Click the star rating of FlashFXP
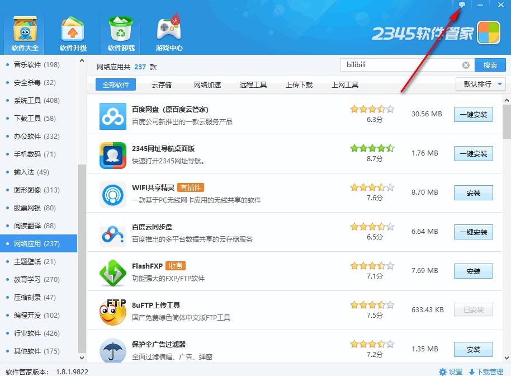The height and width of the screenshot is (376, 511). tap(372, 265)
